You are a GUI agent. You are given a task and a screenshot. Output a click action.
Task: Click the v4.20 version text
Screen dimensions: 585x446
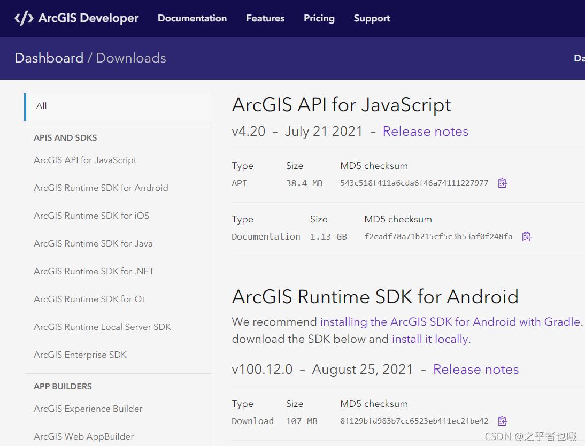click(249, 132)
